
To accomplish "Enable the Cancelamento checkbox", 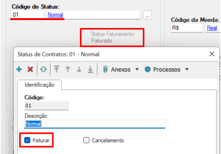I will click(x=86, y=140).
